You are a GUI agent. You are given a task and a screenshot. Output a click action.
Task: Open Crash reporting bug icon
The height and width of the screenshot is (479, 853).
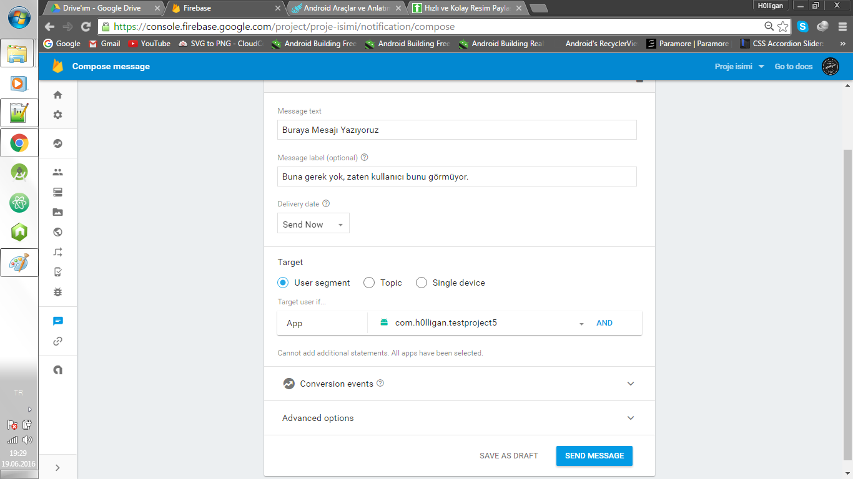click(58, 292)
